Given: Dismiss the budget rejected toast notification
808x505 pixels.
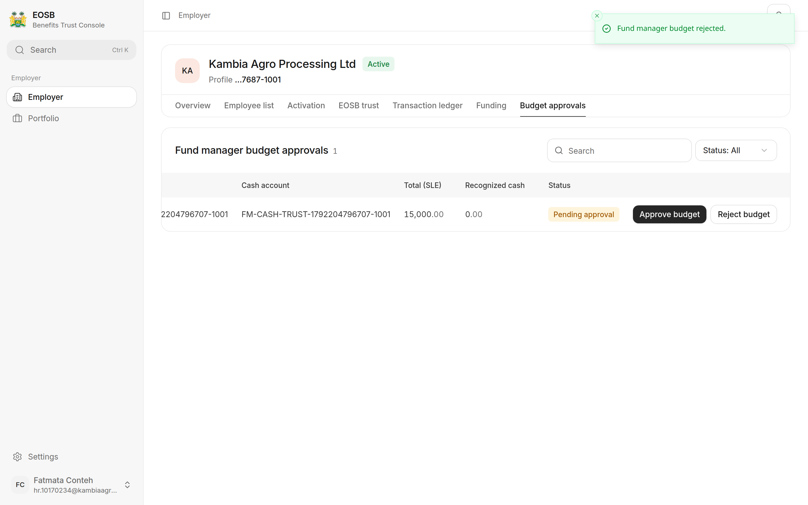Looking at the screenshot, I should click(x=597, y=16).
